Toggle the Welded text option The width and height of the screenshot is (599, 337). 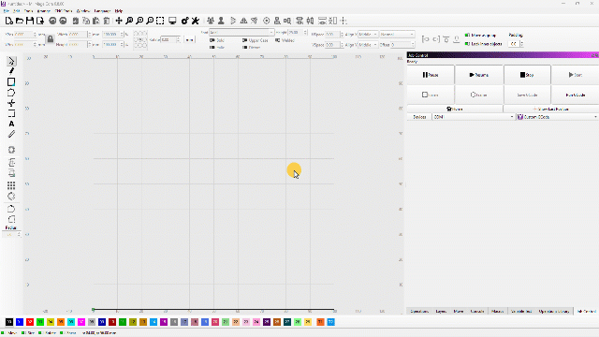285,40
